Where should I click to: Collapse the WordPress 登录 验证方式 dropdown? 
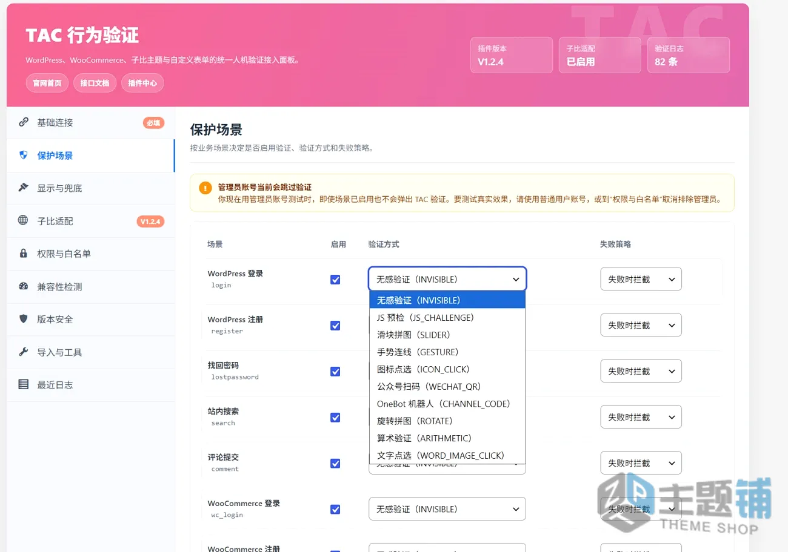click(447, 279)
